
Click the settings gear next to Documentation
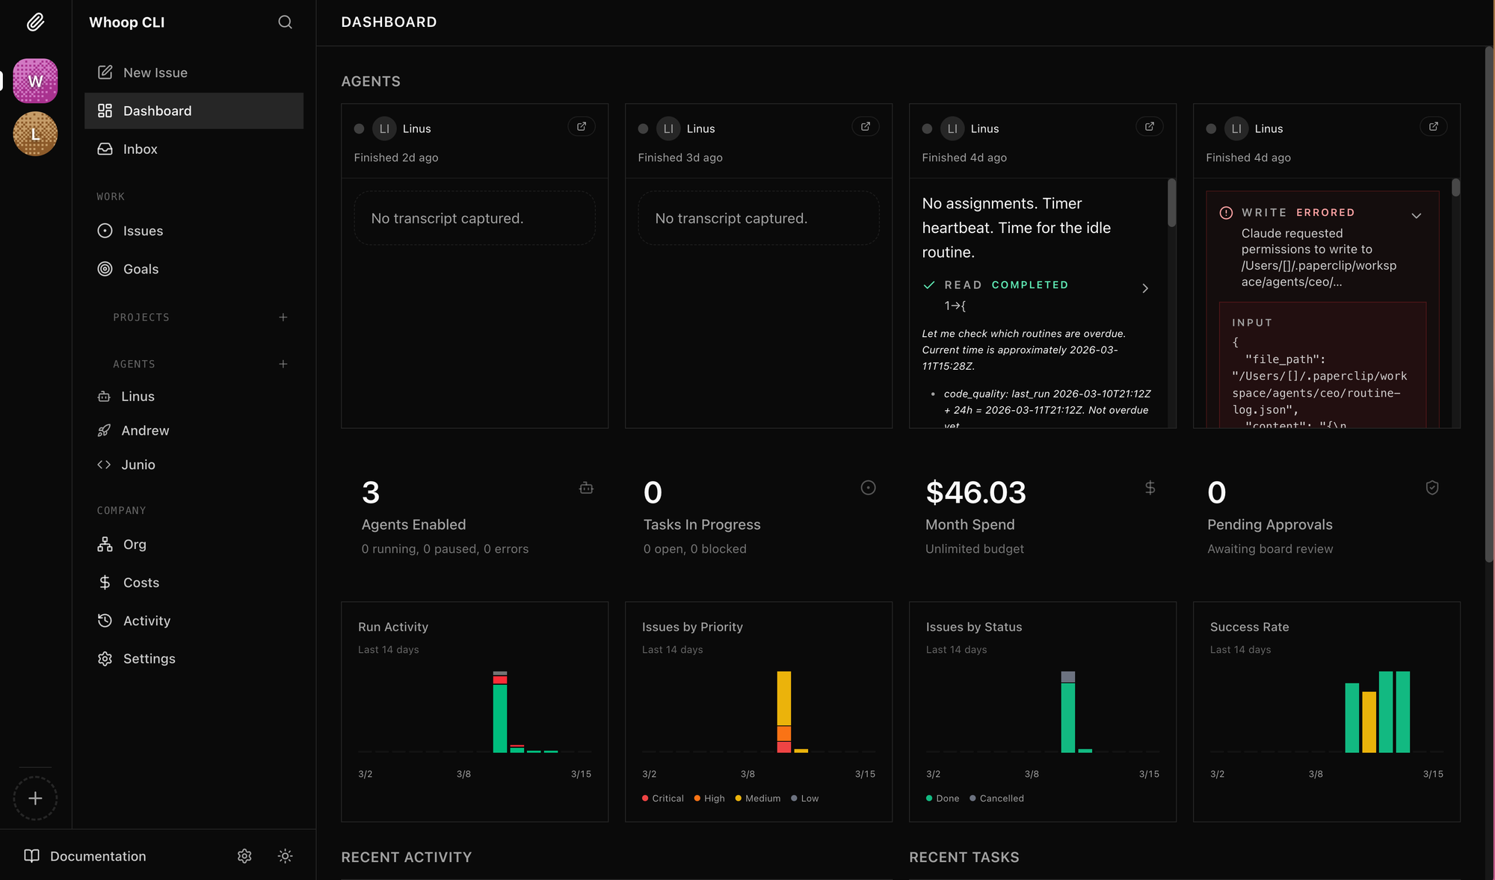click(244, 856)
